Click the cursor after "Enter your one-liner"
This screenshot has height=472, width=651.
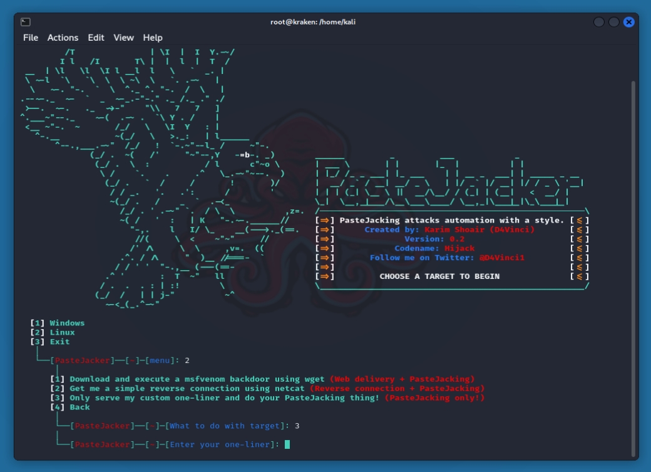pyautogui.click(x=287, y=444)
